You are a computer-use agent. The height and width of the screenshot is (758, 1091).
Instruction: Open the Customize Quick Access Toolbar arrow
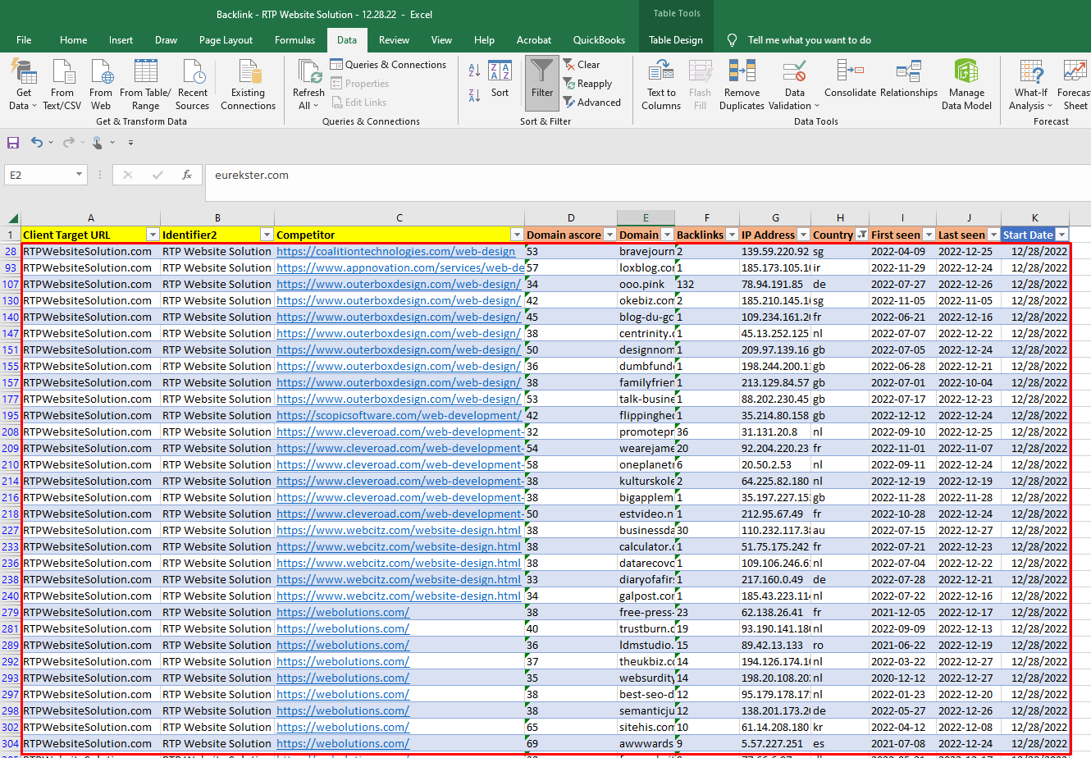pos(130,143)
